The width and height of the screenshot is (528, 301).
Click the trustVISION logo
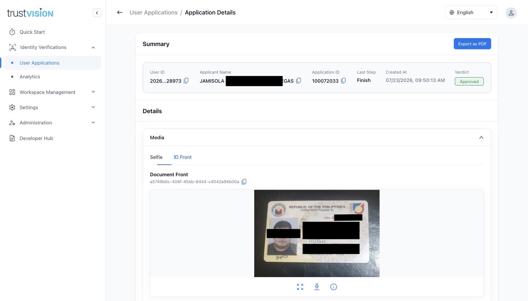click(x=30, y=13)
